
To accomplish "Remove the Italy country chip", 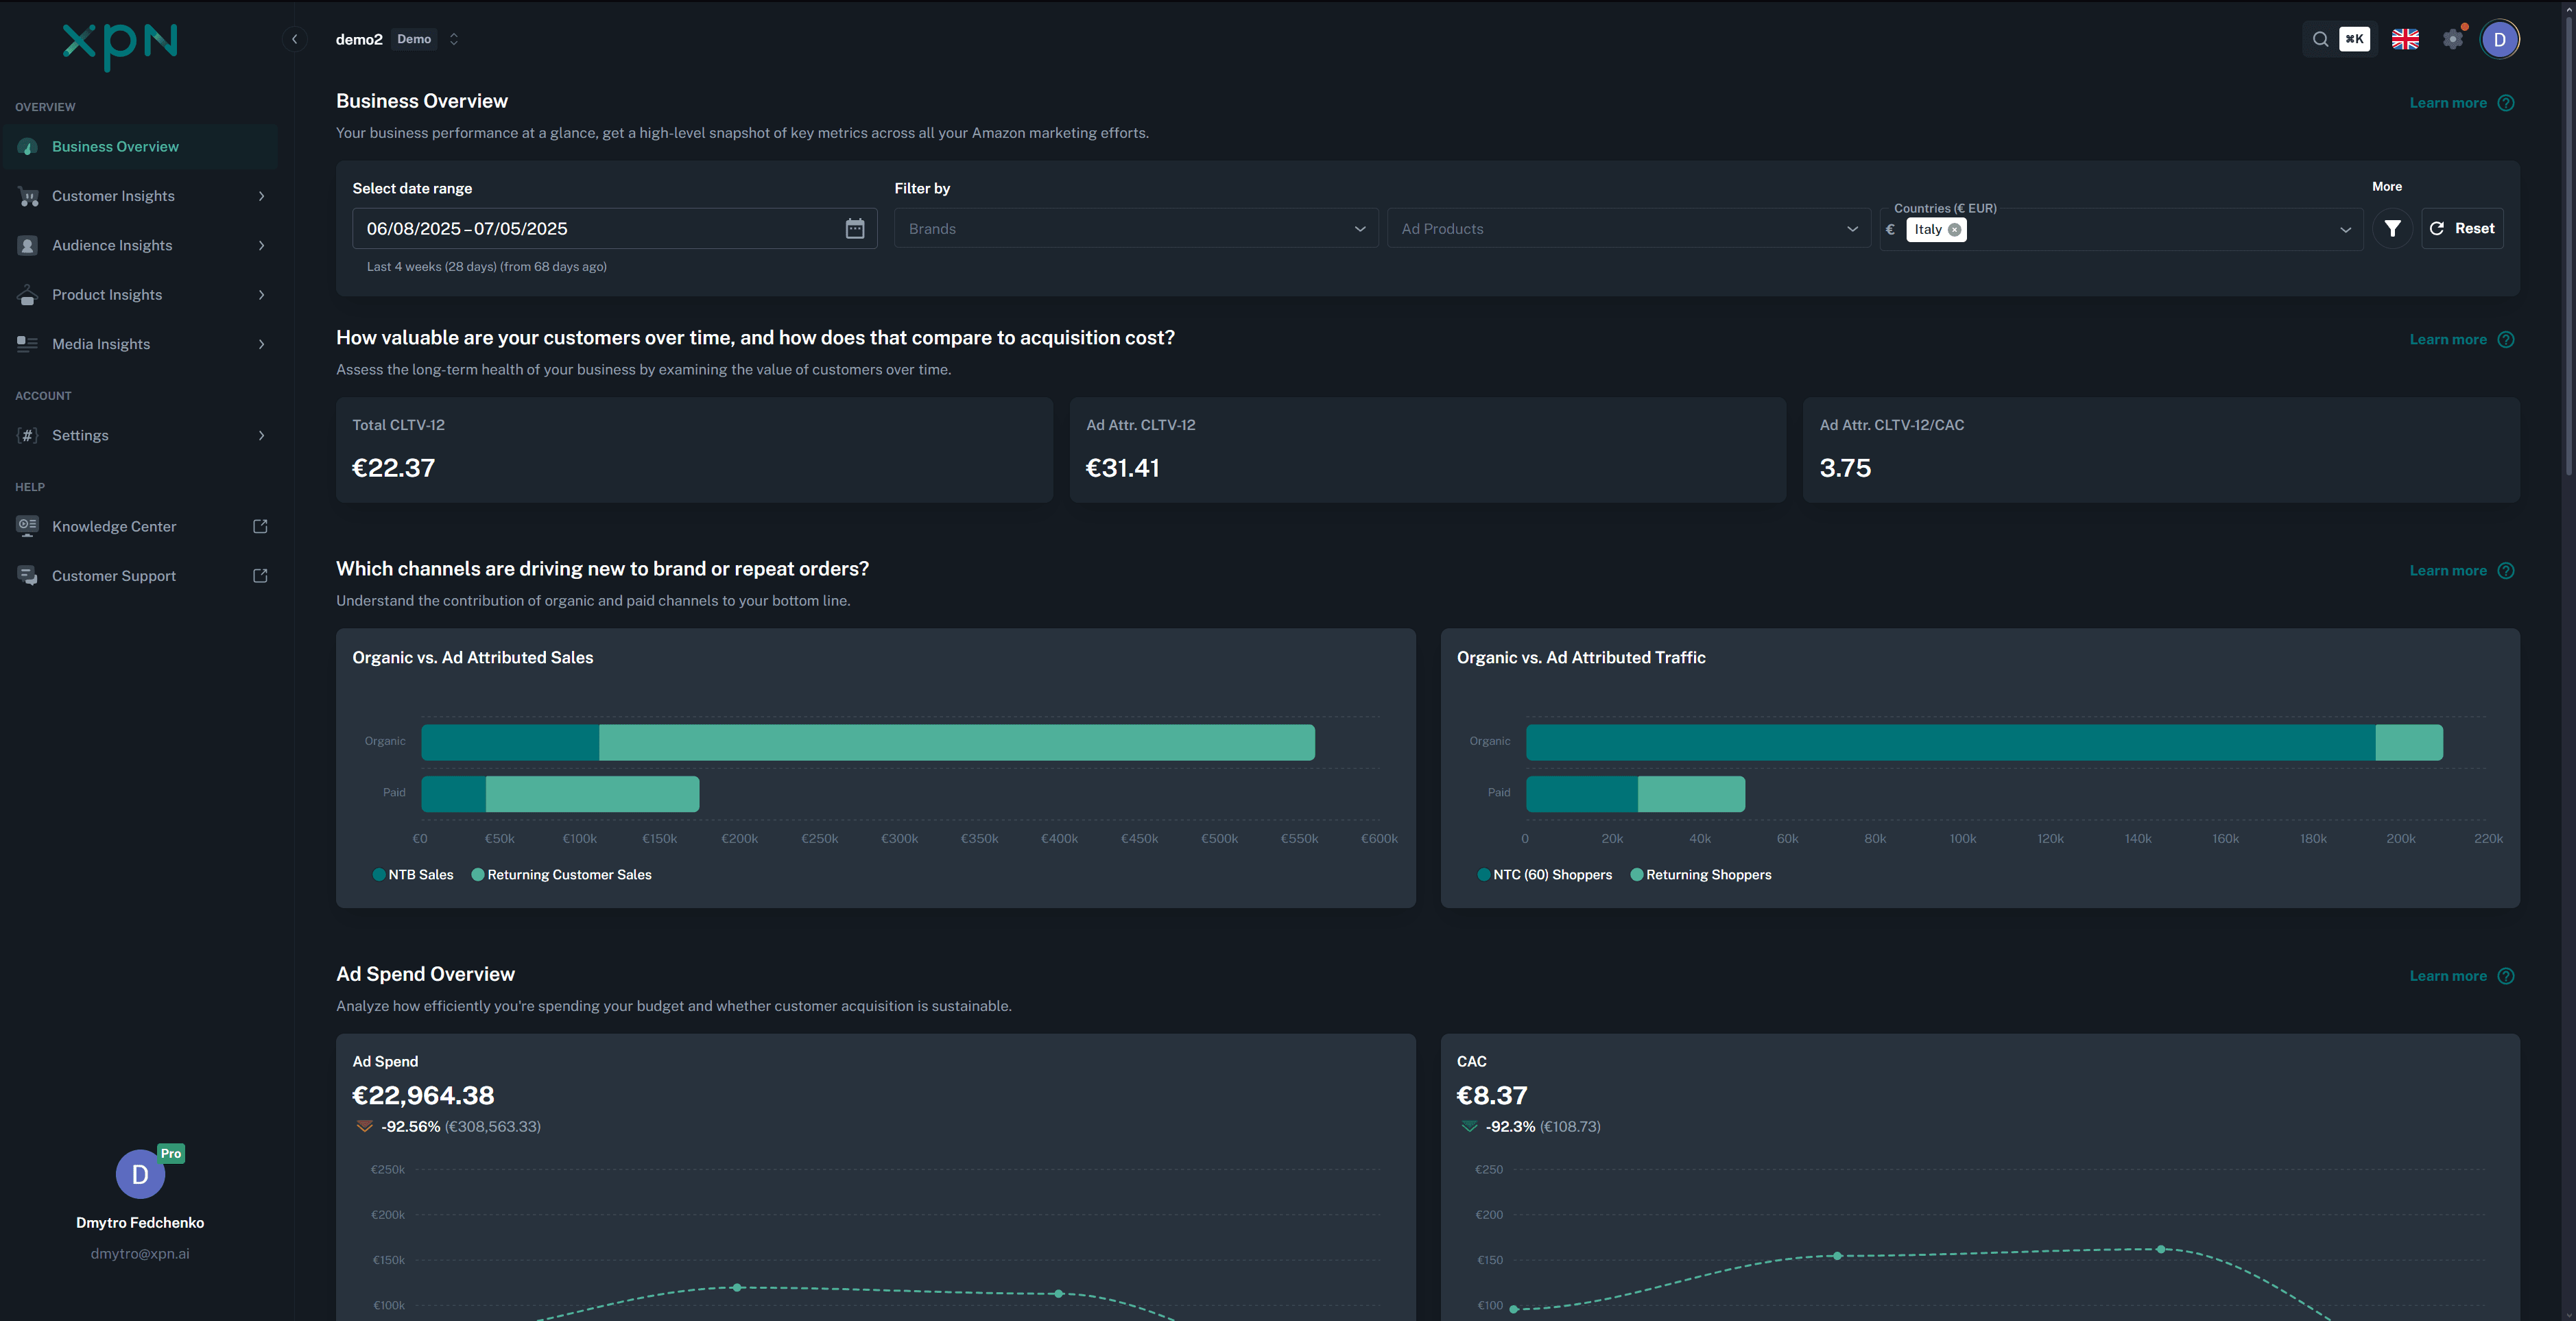I will coord(1954,229).
